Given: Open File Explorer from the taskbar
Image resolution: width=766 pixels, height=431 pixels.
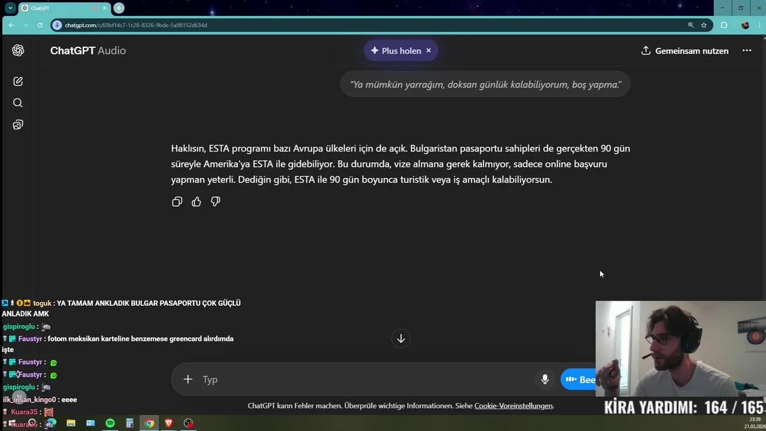Looking at the screenshot, I should tap(71, 423).
